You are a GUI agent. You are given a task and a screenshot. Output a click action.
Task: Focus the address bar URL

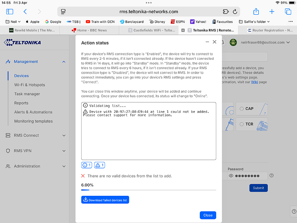click(x=148, y=12)
